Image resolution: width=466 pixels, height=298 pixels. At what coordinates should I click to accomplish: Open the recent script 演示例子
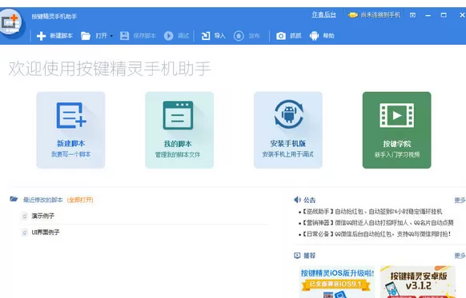pyautogui.click(x=43, y=216)
